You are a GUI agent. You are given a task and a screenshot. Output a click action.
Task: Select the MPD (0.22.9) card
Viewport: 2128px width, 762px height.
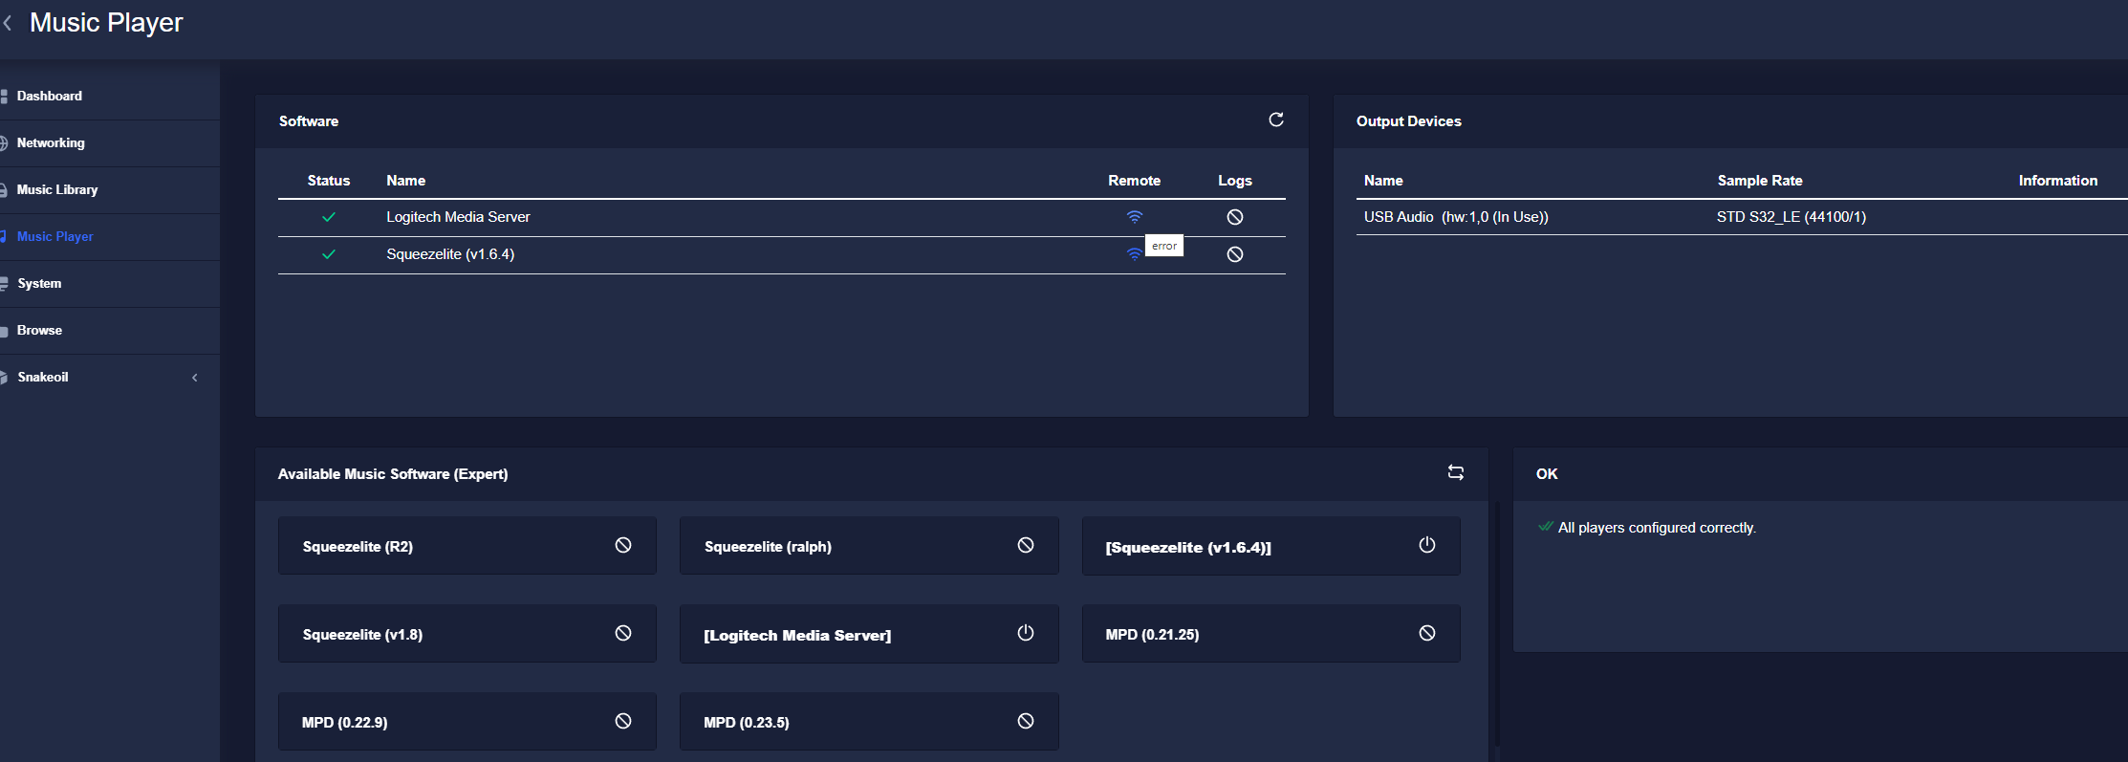point(467,722)
